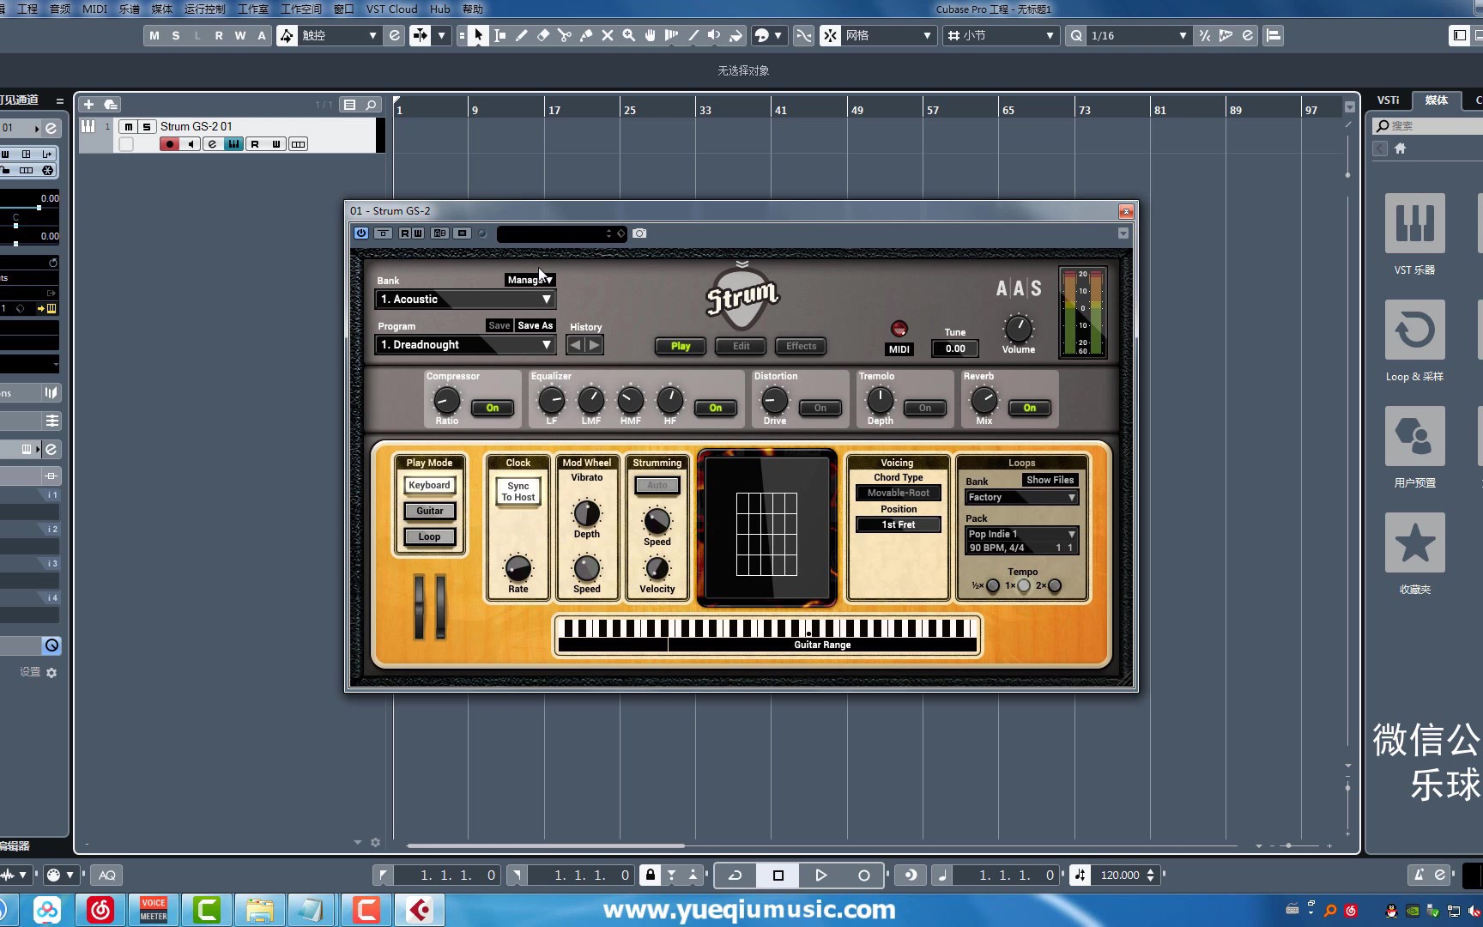Open the Hub menu

439,9
